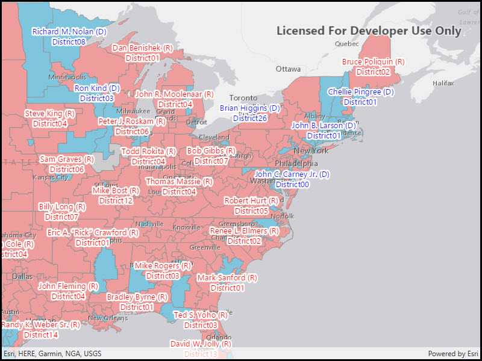Click the Halifax city label
The image size is (482, 361).
point(443,83)
